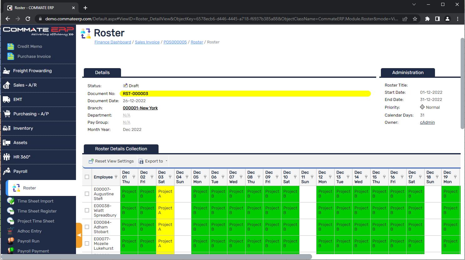Expand the Export to dropdown
The height and width of the screenshot is (260, 465).
click(x=166, y=161)
